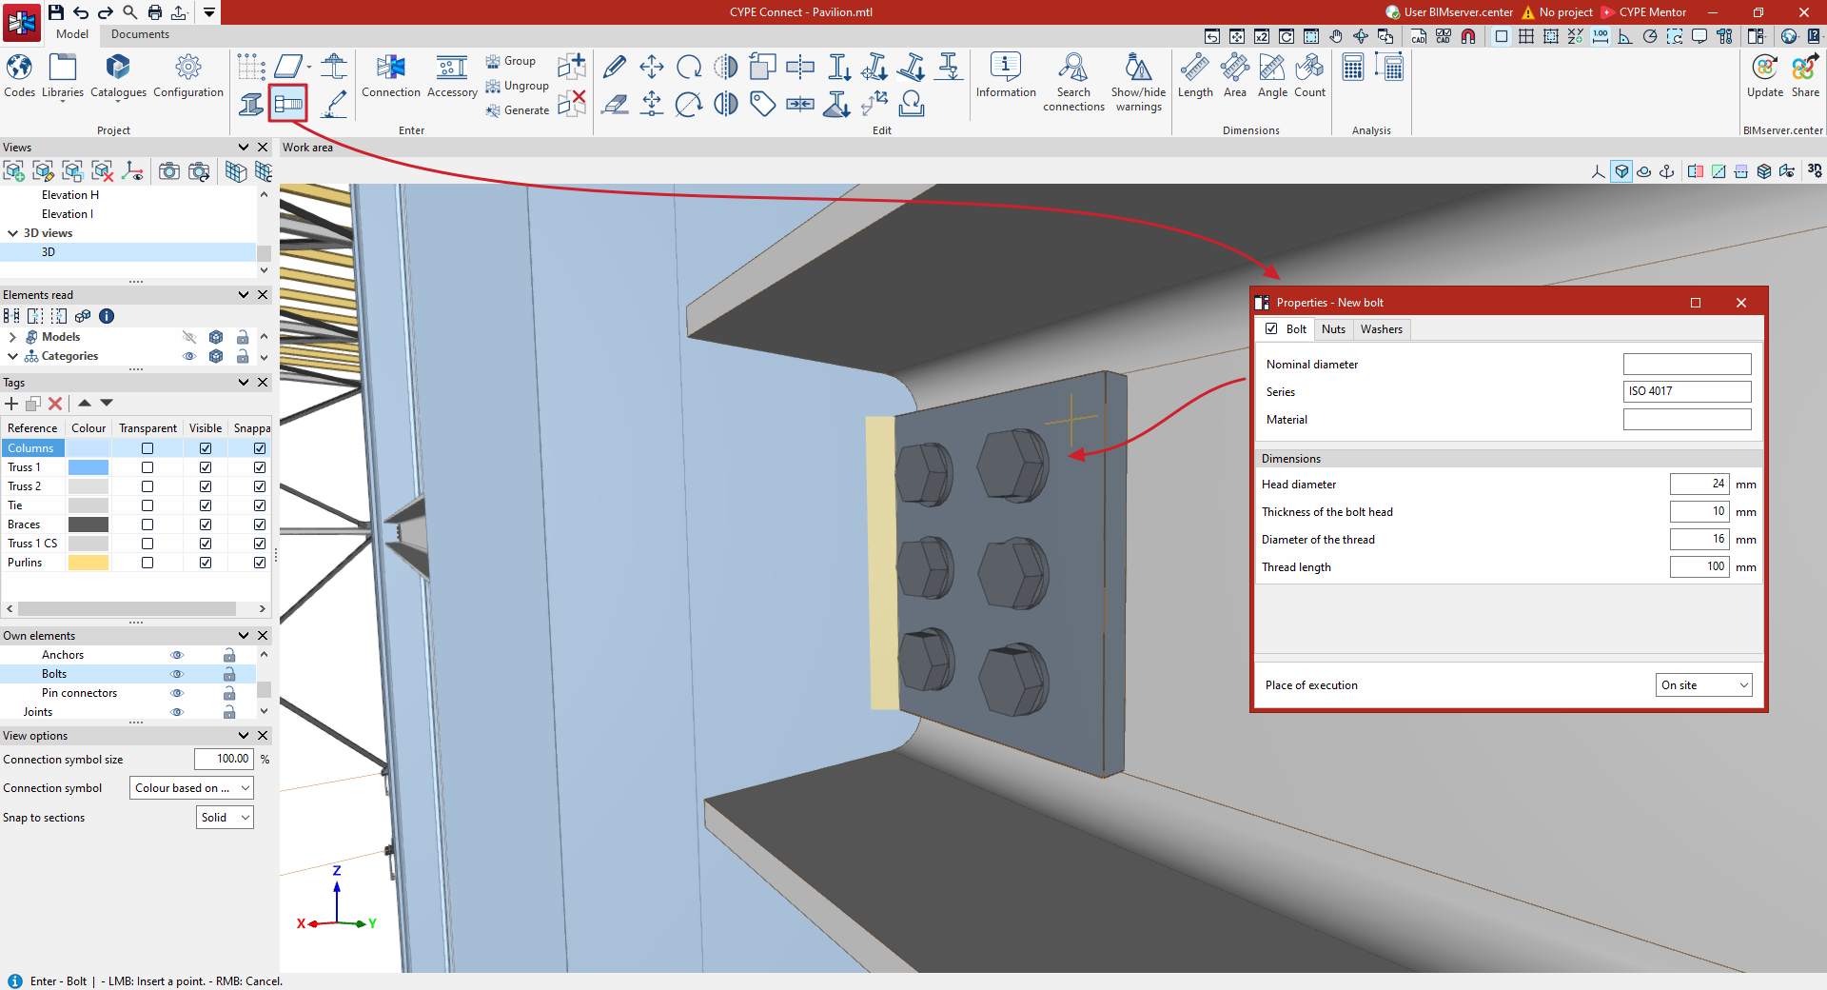
Task: Select the Length dimension tool
Action: [x=1195, y=76]
